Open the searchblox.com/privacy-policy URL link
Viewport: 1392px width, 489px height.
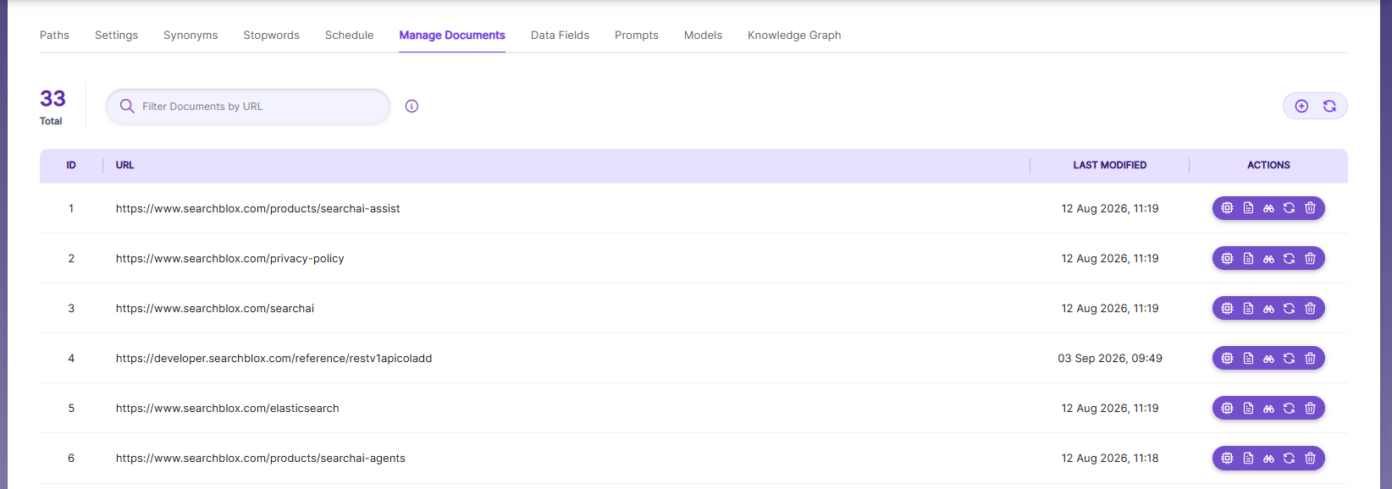coord(230,258)
